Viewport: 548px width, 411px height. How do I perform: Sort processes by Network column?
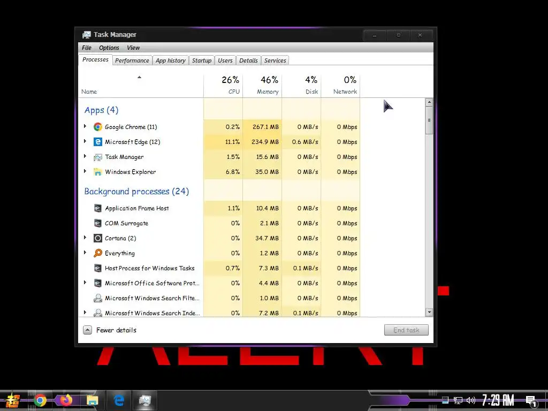click(341, 86)
